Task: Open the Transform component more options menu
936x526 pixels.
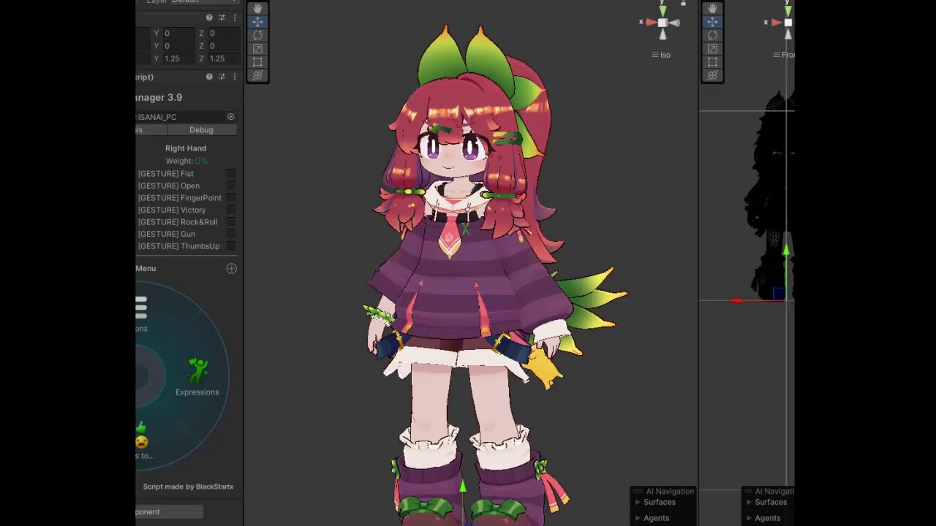Action: click(x=234, y=18)
